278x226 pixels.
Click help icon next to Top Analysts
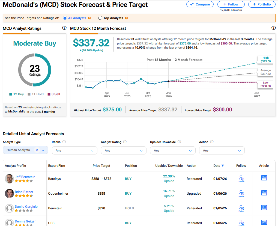click(x=126, y=18)
